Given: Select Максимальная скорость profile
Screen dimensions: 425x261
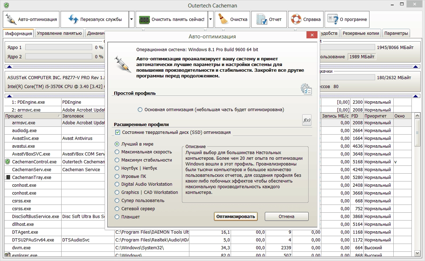Looking at the screenshot, I should [143, 152].
